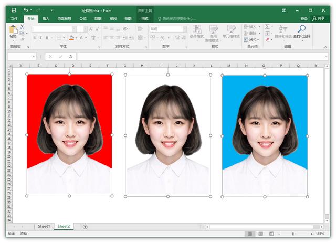
Task: Click the Redo arrow icon
Action: (x=38, y=10)
